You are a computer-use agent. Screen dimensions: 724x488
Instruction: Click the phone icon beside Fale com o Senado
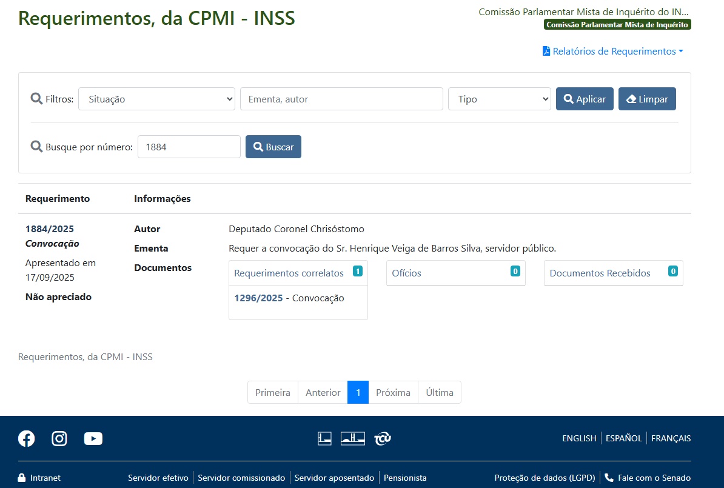[609, 478]
